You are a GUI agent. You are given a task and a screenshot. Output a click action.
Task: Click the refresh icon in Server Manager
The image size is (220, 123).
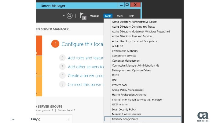coord(70,16)
